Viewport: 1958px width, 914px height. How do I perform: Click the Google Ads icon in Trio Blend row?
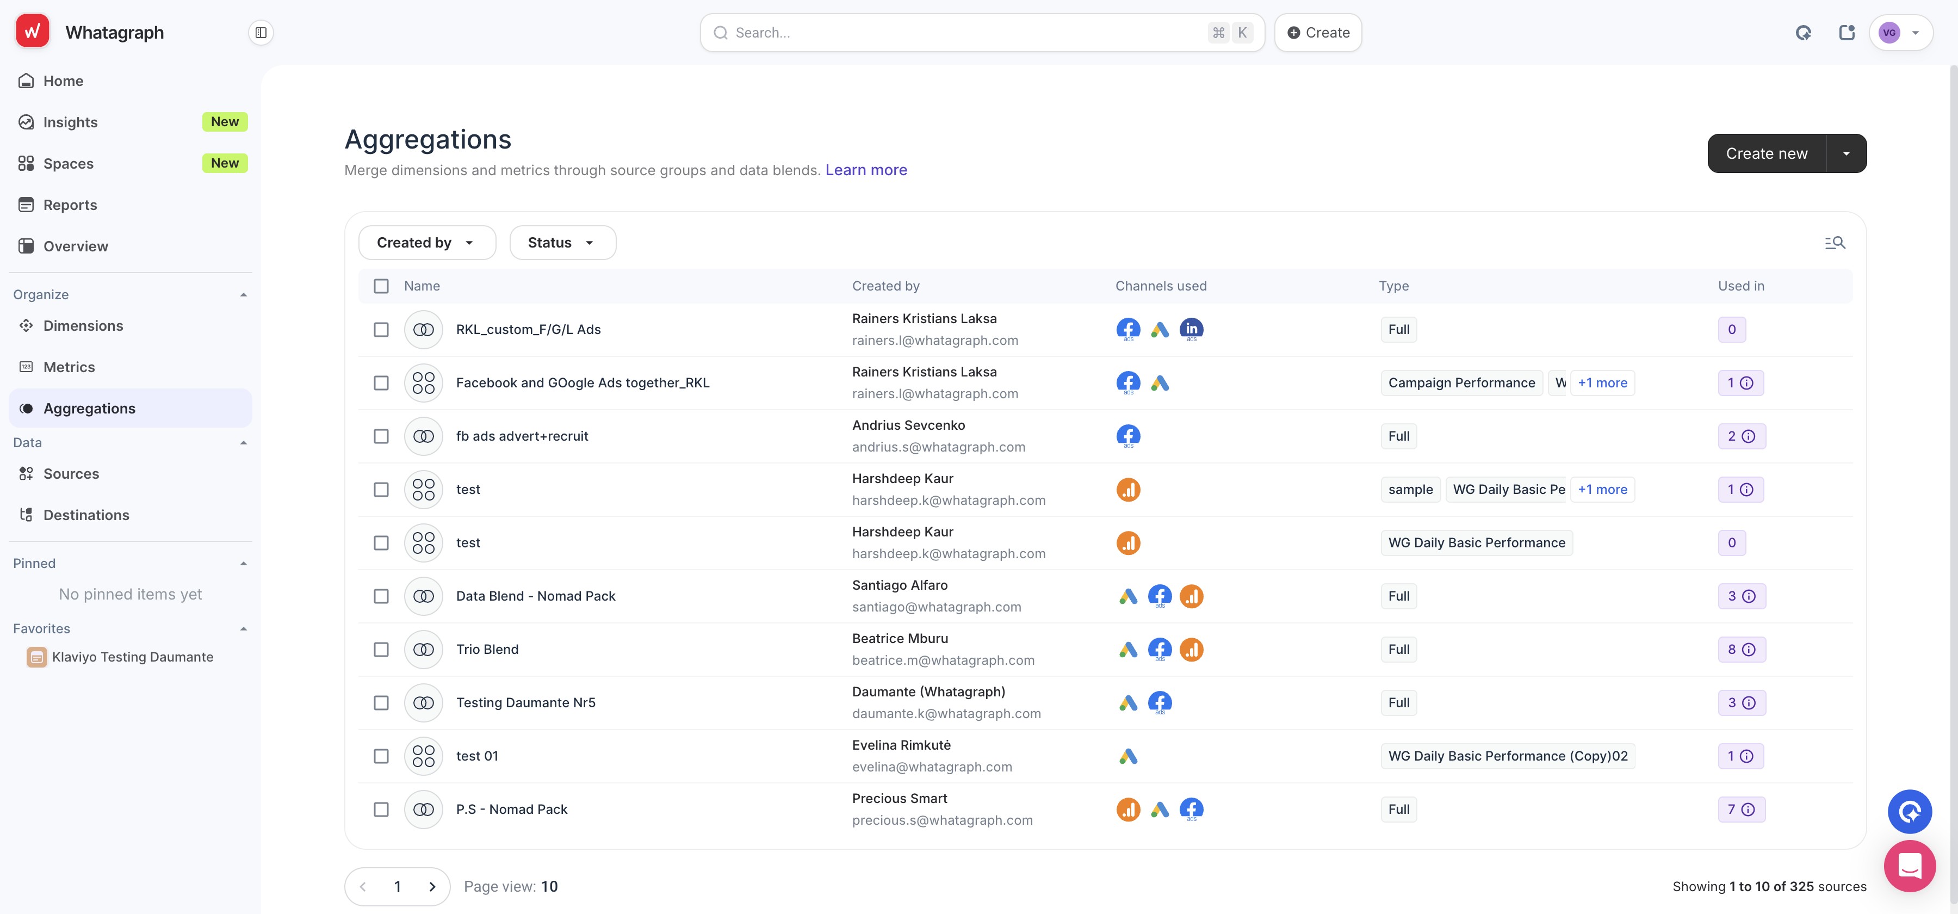pyautogui.click(x=1128, y=650)
